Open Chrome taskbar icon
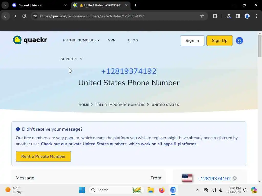The height and width of the screenshot is (196, 262). pos(173,190)
